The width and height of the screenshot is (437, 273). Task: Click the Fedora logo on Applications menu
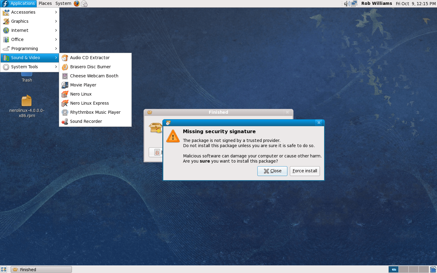coord(5,4)
